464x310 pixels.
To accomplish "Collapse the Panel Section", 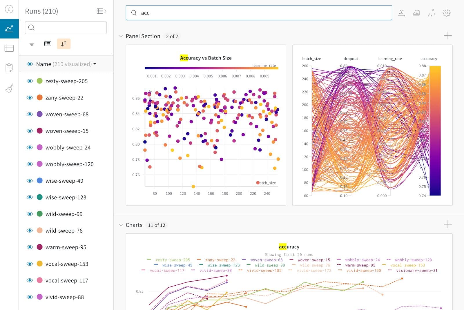I will (x=121, y=36).
